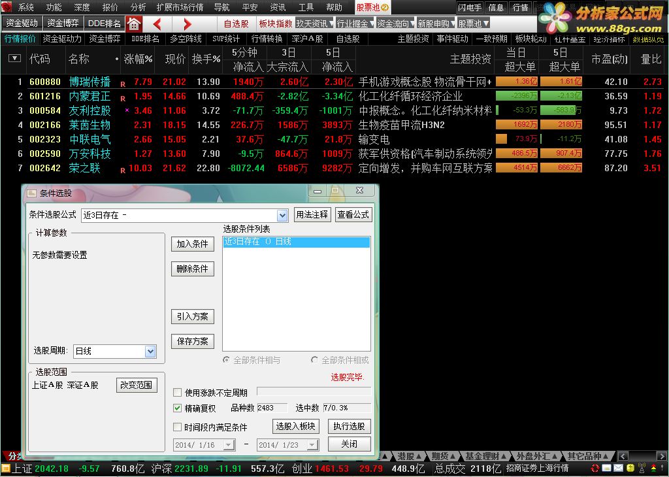Image resolution: width=669 pixels, height=477 pixels.
Task: Click the 自选股 toolbar button
Action: (x=237, y=24)
